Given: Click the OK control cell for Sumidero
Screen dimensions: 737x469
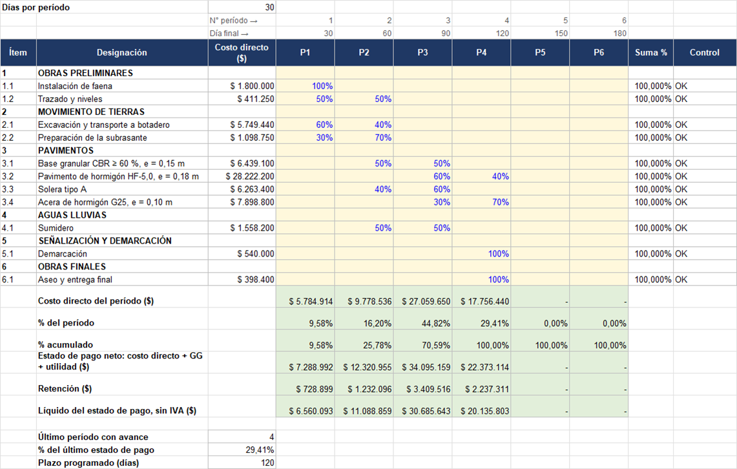Looking at the screenshot, I should (x=705, y=228).
